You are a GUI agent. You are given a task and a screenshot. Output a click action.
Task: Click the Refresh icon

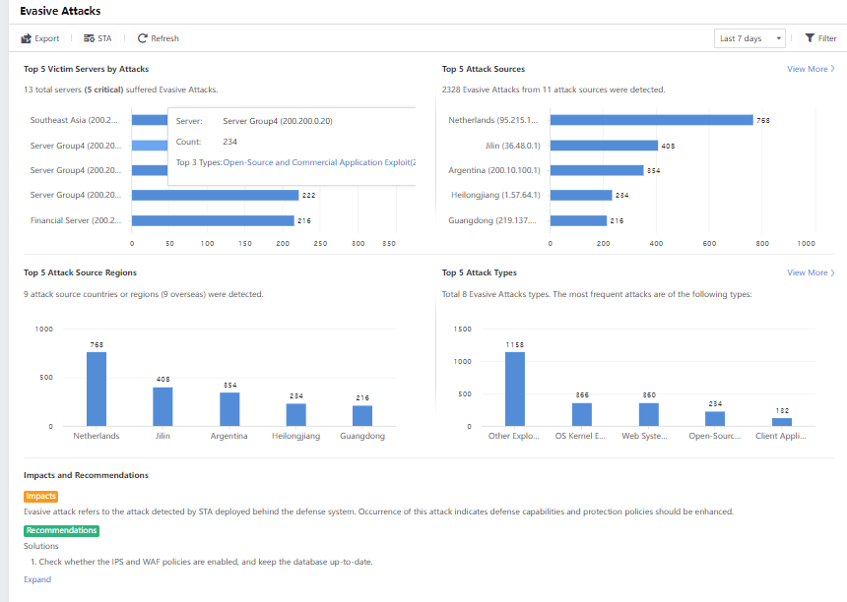[x=143, y=38]
